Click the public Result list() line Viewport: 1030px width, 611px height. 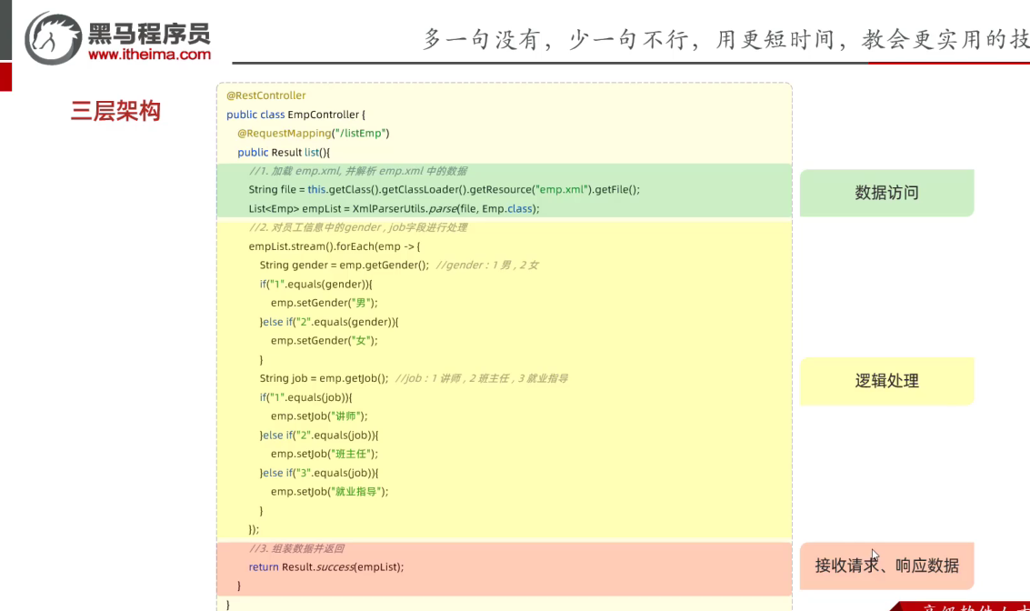pyautogui.click(x=284, y=153)
